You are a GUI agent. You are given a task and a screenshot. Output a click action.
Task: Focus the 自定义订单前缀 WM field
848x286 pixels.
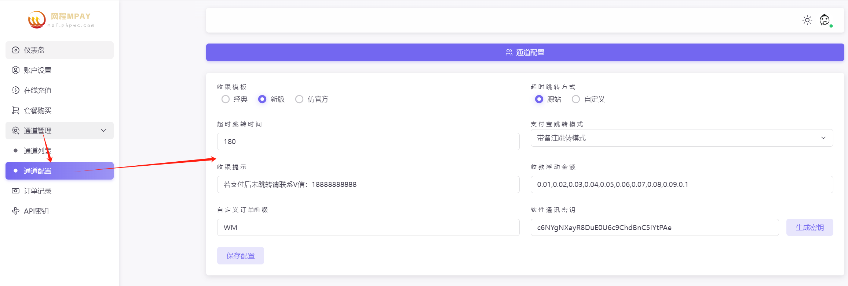point(368,227)
